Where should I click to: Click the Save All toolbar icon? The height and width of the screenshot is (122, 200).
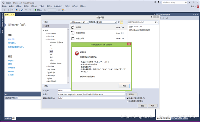point(22,10)
